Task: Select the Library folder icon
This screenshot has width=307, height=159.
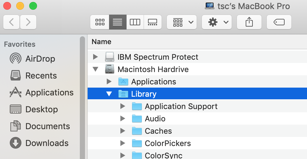Action: [123, 94]
